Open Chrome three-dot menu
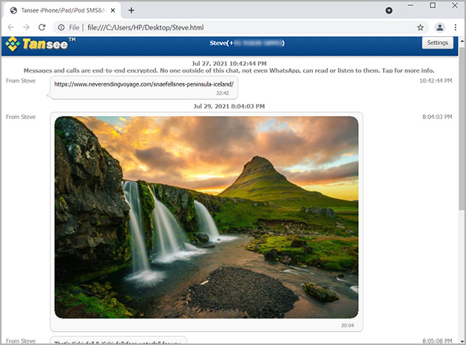Image resolution: width=466 pixels, height=345 pixels. click(x=455, y=27)
